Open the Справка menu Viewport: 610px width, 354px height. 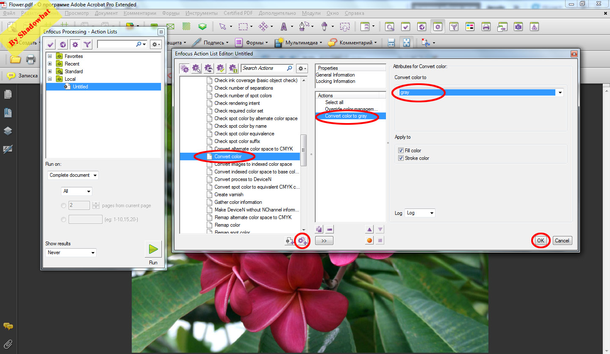355,13
